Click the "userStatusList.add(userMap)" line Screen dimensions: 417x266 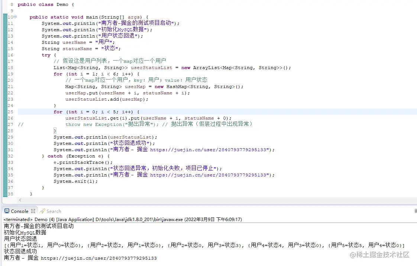pos(107,100)
